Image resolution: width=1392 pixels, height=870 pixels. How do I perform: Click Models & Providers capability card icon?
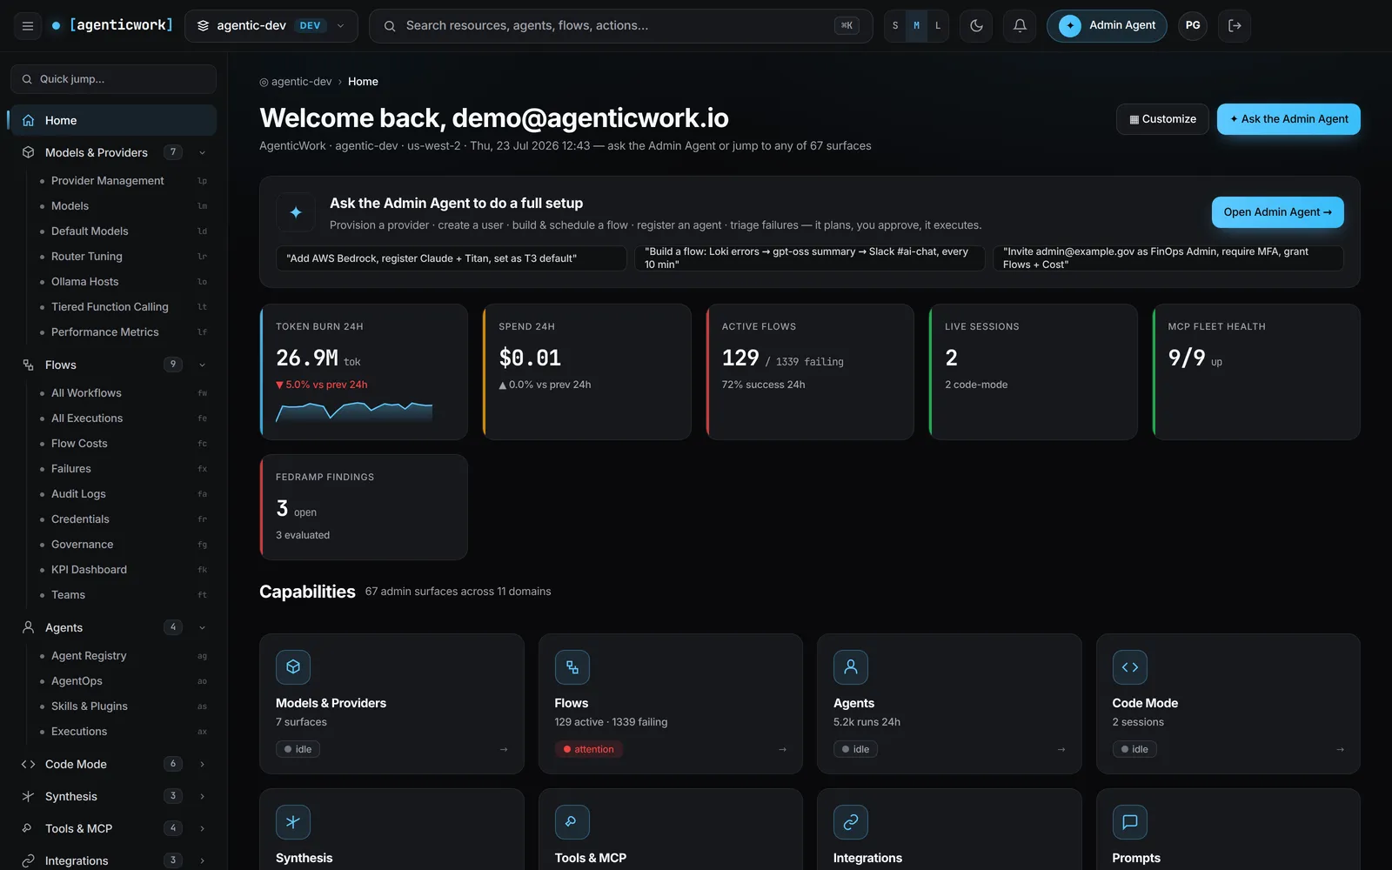[293, 667]
